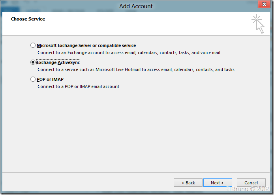The width and height of the screenshot is (274, 195).
Task: Click the 'Choose Service' heading
Action: pyautogui.click(x=28, y=19)
